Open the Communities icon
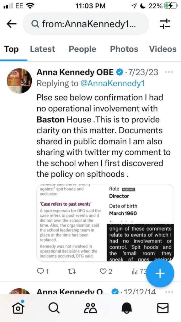The height and width of the screenshot is (322, 181). 90,308
